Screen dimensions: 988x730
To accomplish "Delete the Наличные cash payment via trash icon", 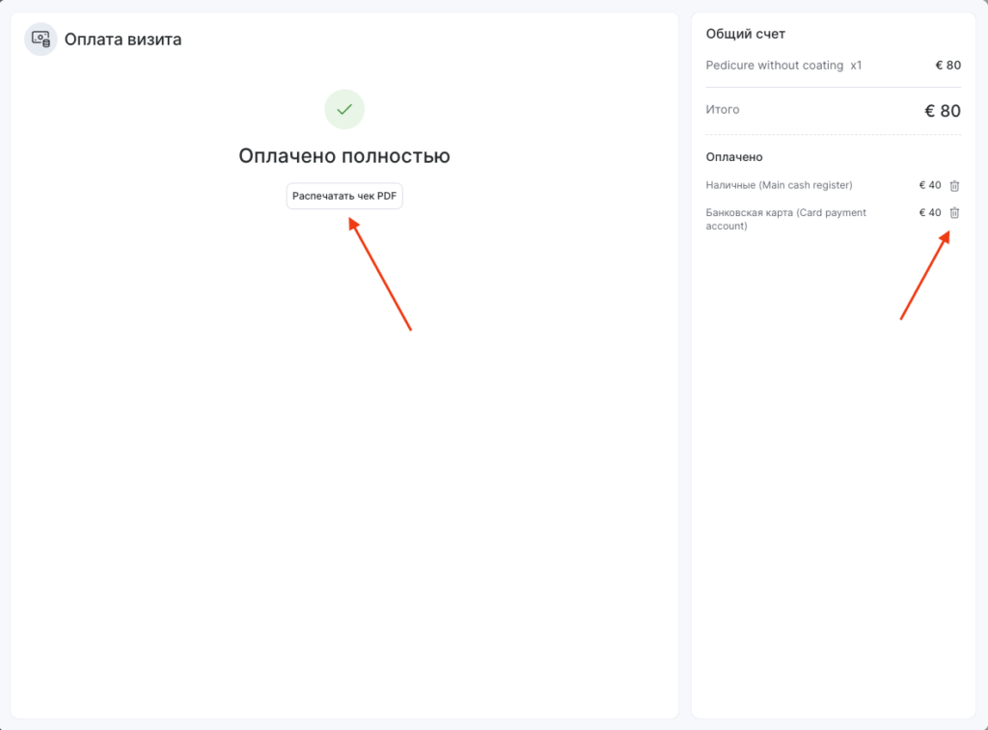I will [954, 186].
